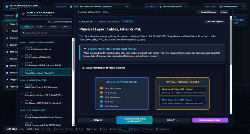Select the CCNA filter tab

pyautogui.click(x=39, y=27)
